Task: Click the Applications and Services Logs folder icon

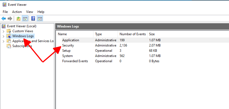Action: pos(9,41)
